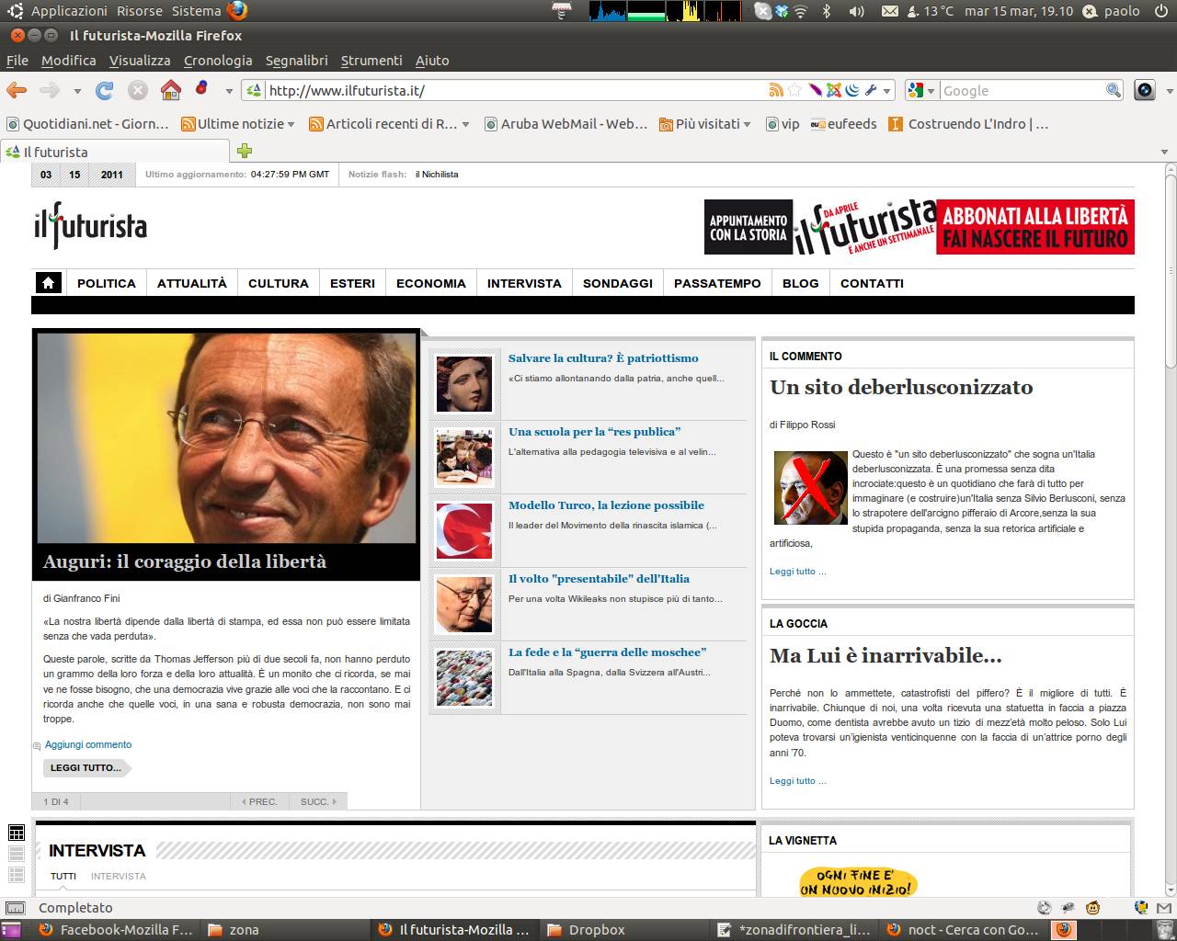Viewport: 1177px width, 941px height.
Task: Click the wrench icon in the address bar
Action: click(x=871, y=90)
